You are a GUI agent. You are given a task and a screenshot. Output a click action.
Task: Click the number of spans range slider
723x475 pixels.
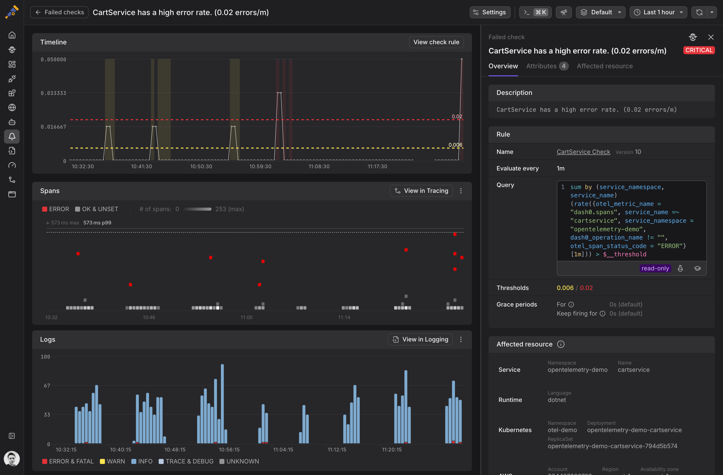(x=198, y=209)
